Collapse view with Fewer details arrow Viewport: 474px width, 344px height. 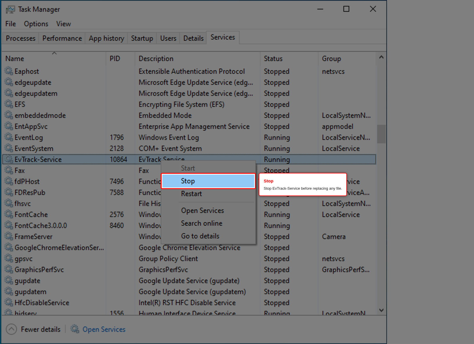11,329
